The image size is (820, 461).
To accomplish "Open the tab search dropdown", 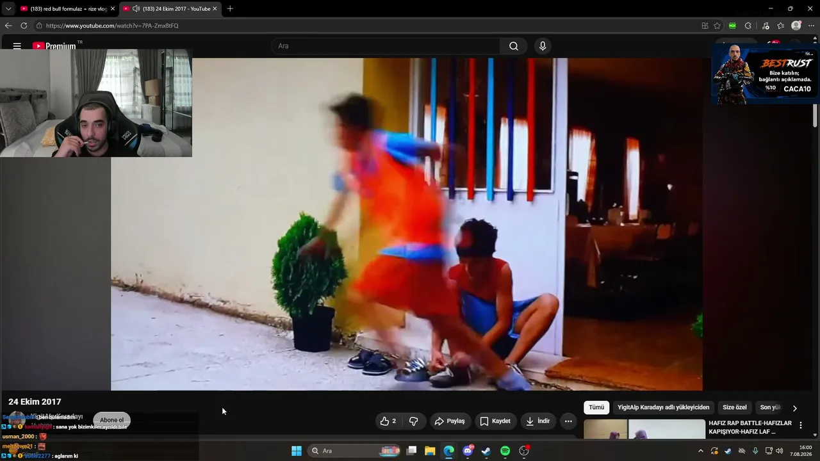I will 8,9.
